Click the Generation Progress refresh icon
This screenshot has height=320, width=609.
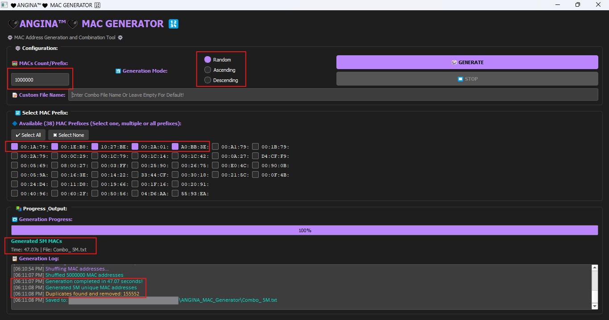coord(15,219)
